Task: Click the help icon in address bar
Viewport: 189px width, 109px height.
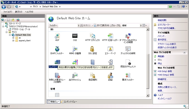Action: click(x=183, y=6)
